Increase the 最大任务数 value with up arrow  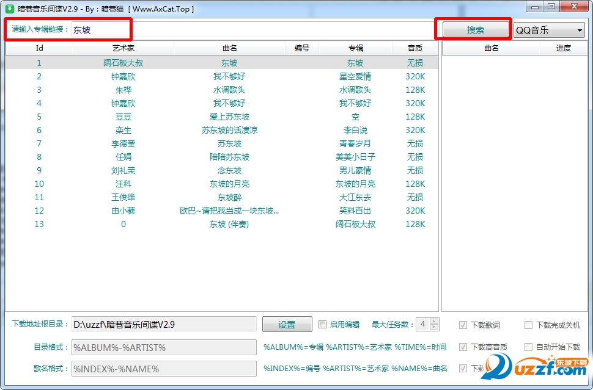click(434, 322)
